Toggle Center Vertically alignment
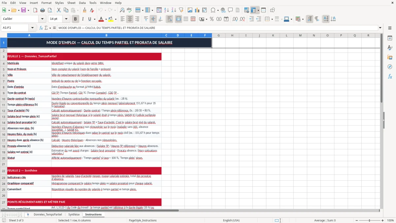The height and width of the screenshot is (223, 396). pos(153,19)
